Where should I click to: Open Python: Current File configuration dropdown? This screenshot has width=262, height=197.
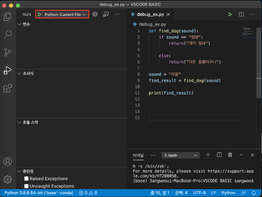(x=65, y=15)
